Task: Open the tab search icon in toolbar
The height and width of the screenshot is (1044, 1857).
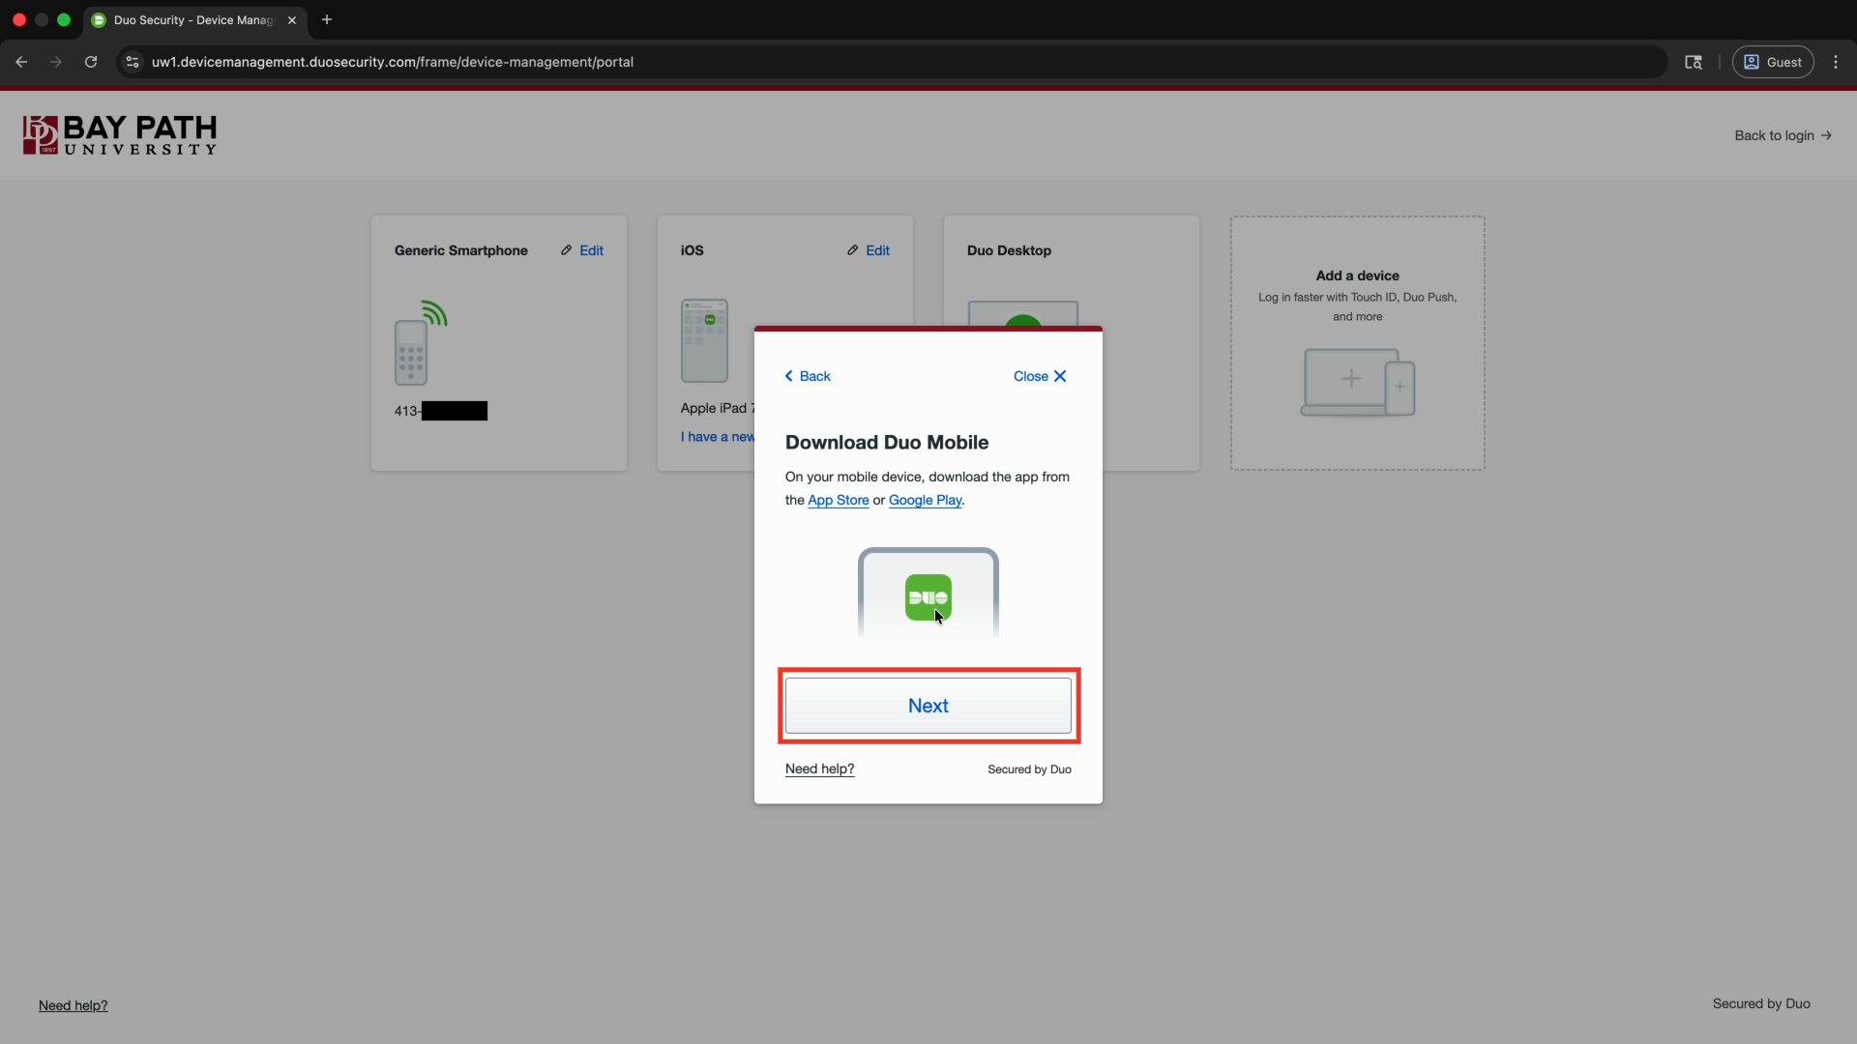Action: click(1694, 62)
